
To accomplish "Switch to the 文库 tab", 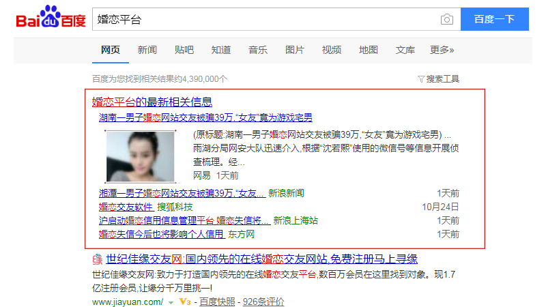I will pos(405,50).
